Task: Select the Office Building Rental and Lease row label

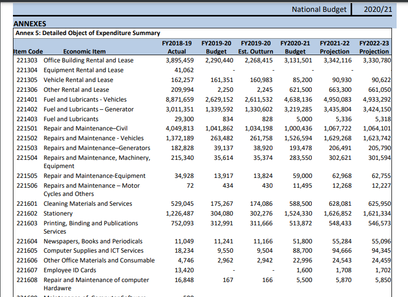Action: coord(88,60)
